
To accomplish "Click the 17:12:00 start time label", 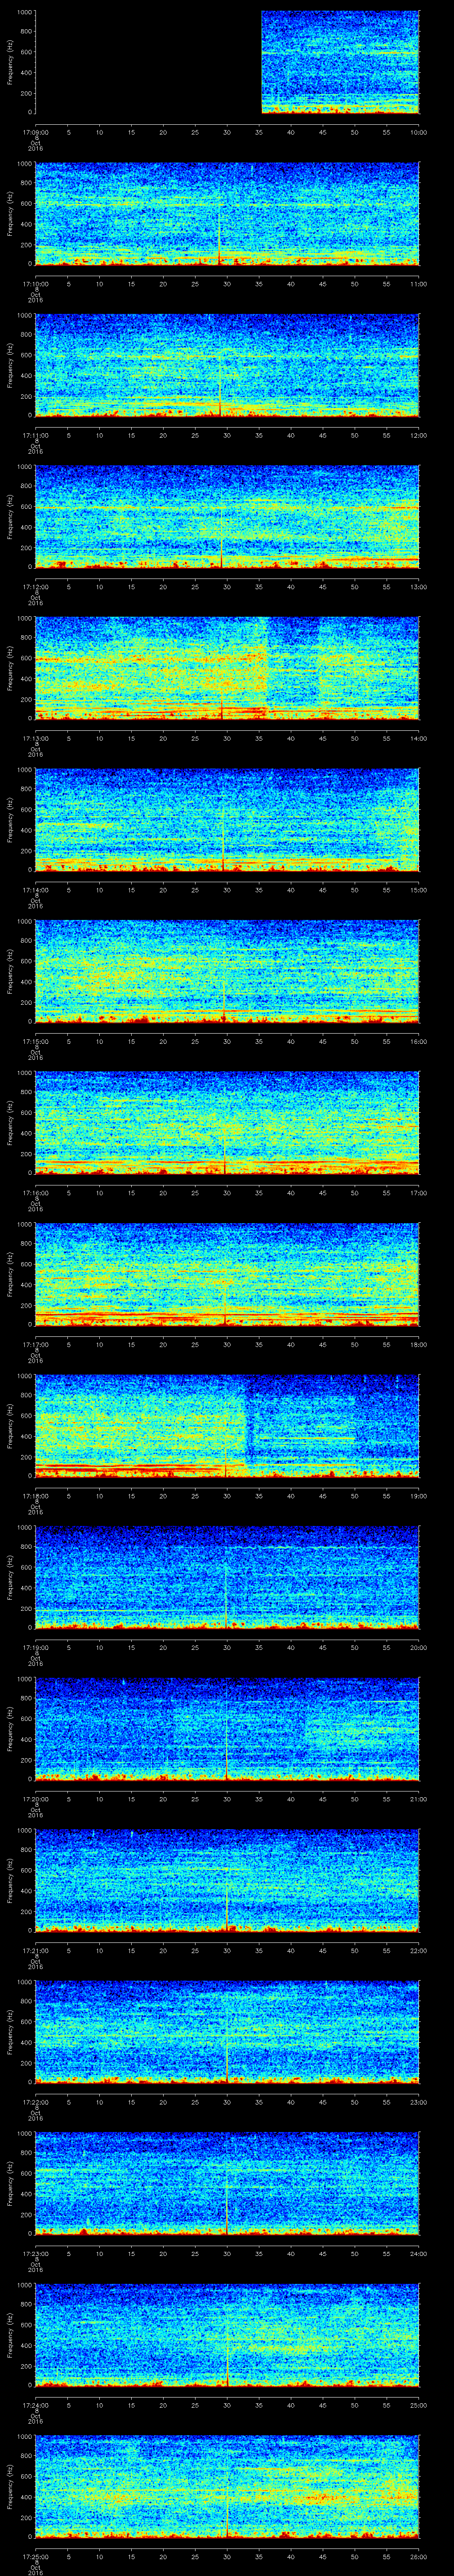I will point(36,586).
